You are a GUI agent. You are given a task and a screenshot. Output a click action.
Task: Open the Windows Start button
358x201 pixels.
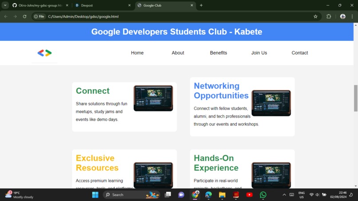click(95, 195)
